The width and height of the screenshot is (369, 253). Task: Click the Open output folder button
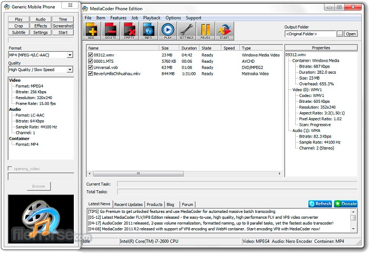tap(351, 34)
